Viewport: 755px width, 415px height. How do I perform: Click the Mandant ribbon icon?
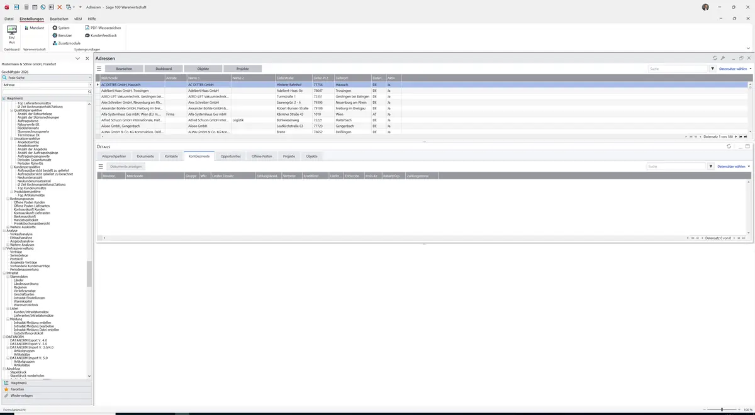coord(26,28)
